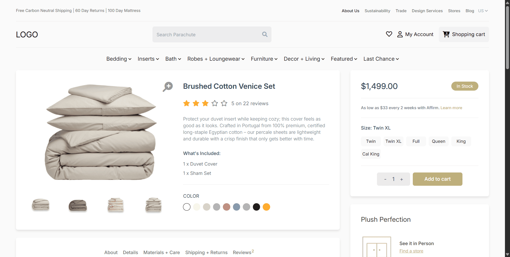This screenshot has height=257, width=510.
Task: Select the Cal King size option
Action: tap(371, 154)
